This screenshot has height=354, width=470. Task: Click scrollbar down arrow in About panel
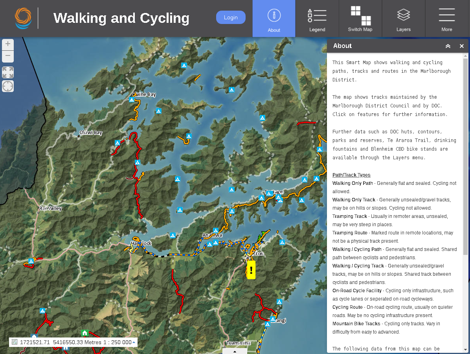click(x=465, y=350)
